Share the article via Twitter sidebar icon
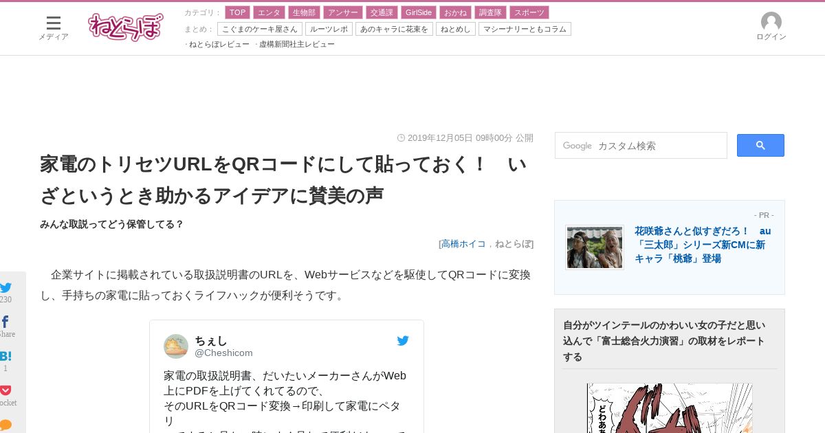This screenshot has height=433, width=825. (x=5, y=288)
